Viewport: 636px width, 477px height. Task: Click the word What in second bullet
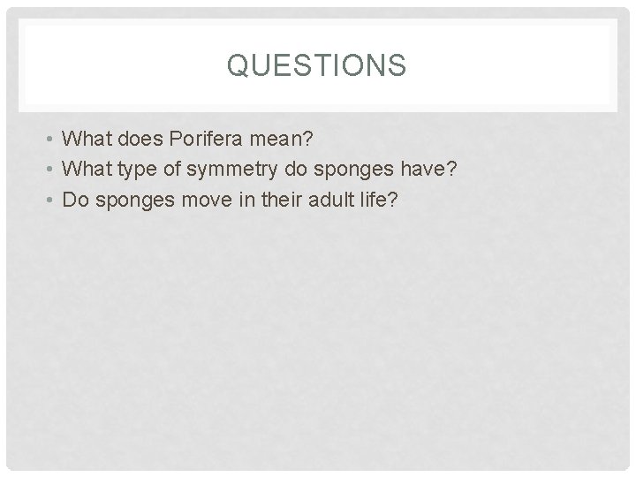[x=87, y=169]
